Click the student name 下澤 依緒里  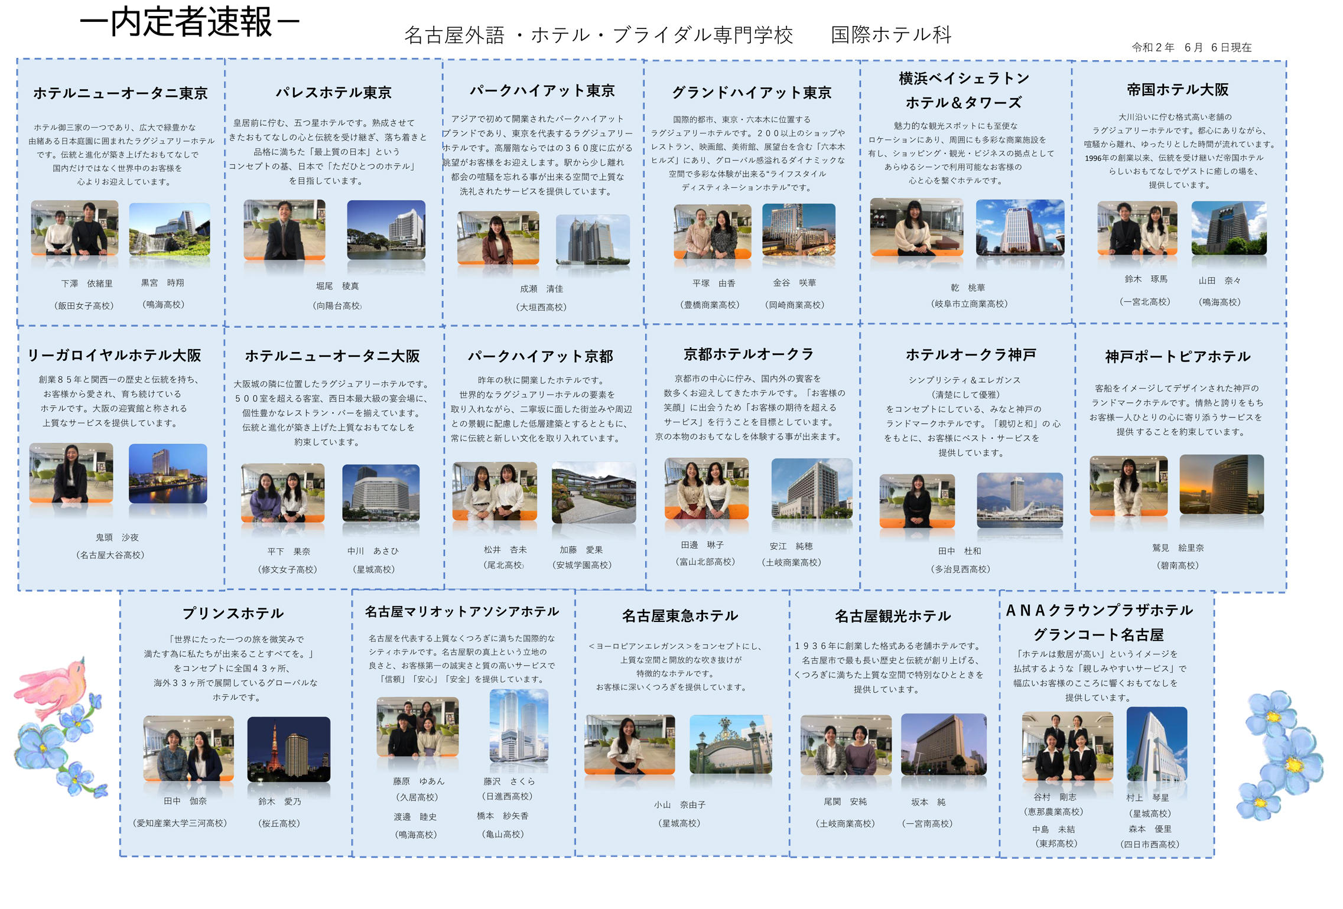pos(87,284)
